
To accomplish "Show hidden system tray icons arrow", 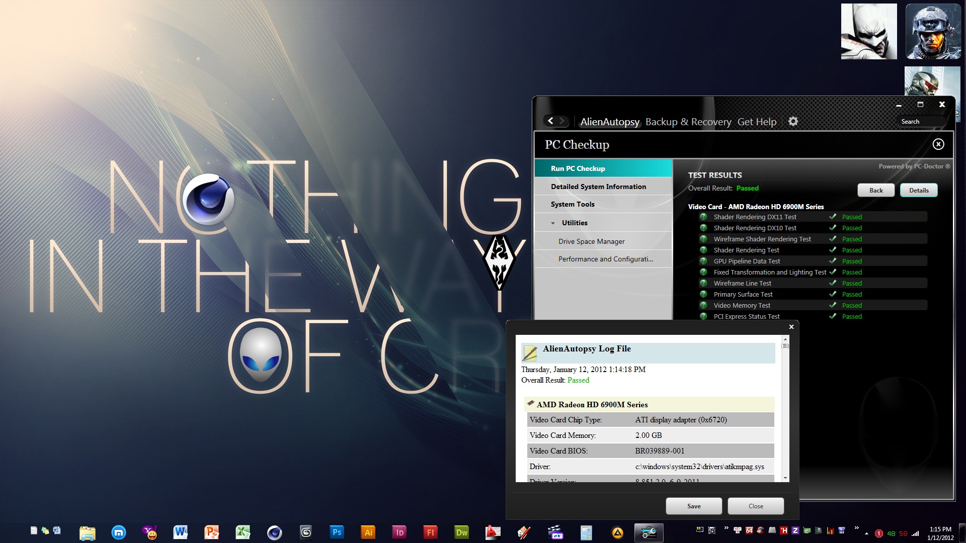I will (x=866, y=533).
